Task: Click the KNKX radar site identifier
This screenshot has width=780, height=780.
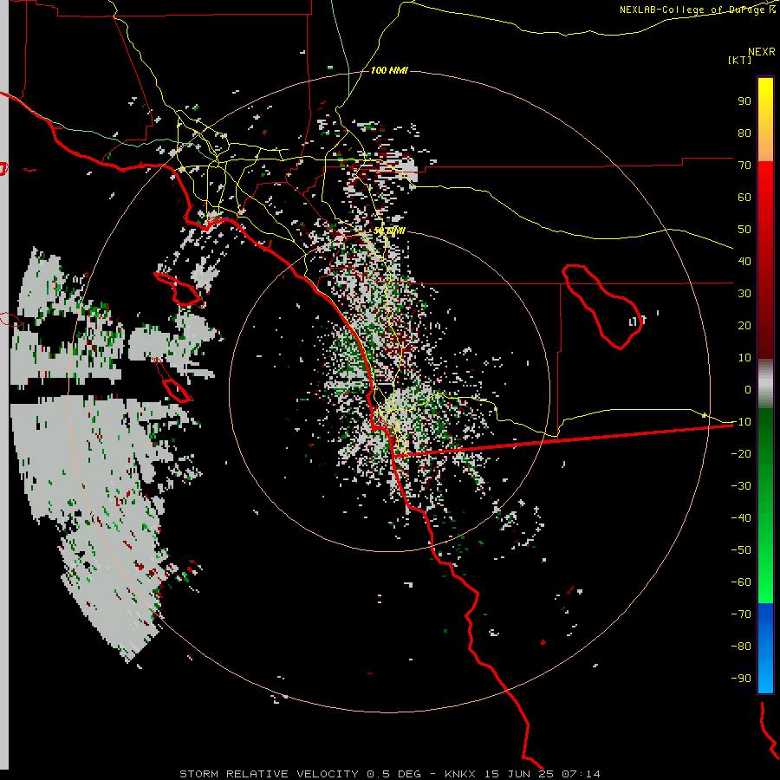Action: click(460, 774)
